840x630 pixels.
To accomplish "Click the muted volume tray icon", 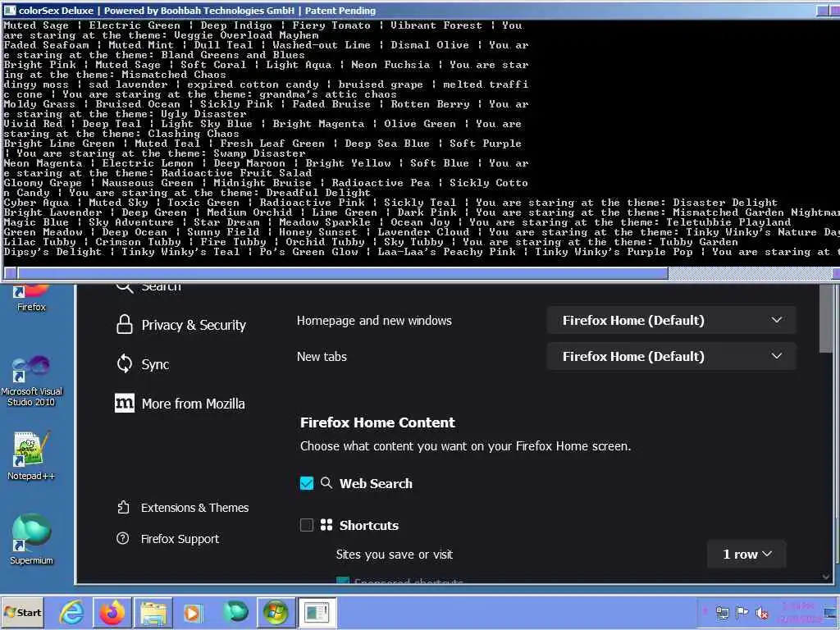I will pyautogui.click(x=761, y=612).
